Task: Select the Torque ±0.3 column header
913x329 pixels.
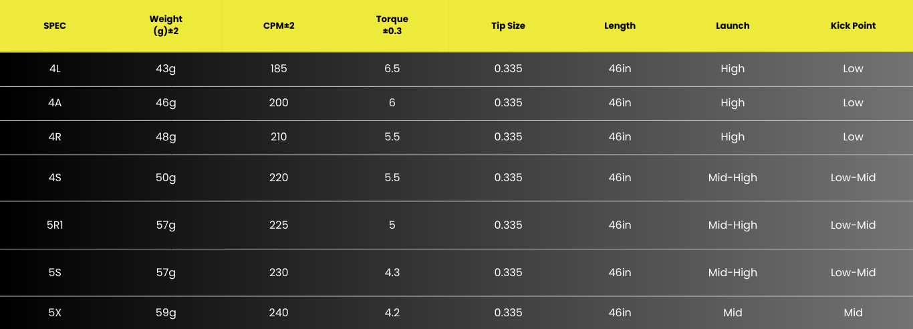Action: coord(392,25)
